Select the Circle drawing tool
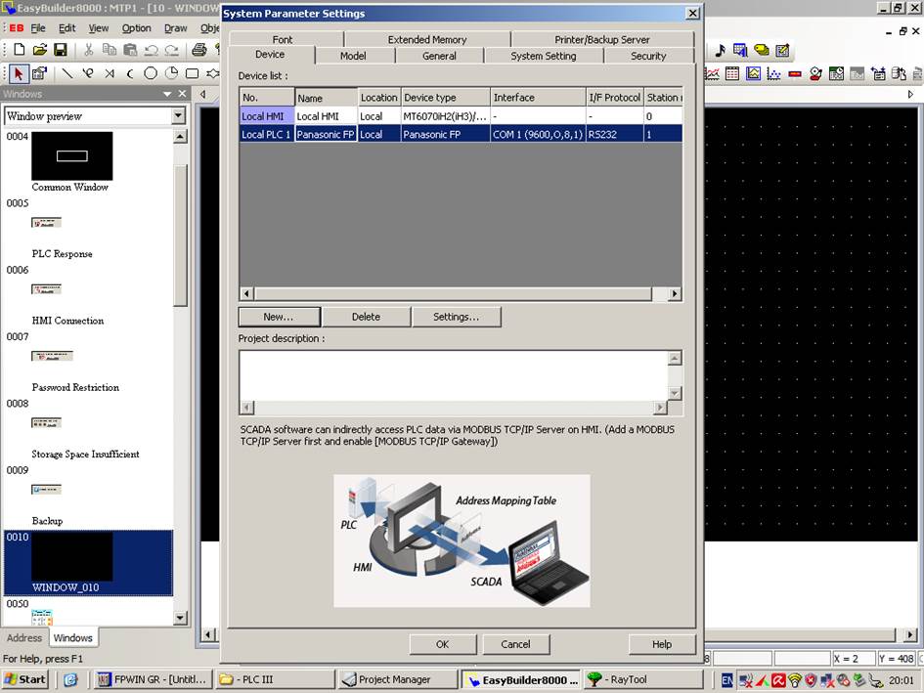 coord(151,71)
